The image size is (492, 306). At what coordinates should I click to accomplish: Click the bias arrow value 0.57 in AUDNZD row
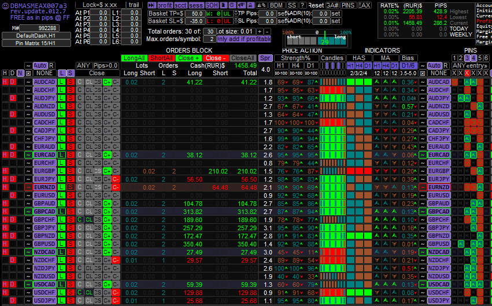pyautogui.click(x=409, y=106)
